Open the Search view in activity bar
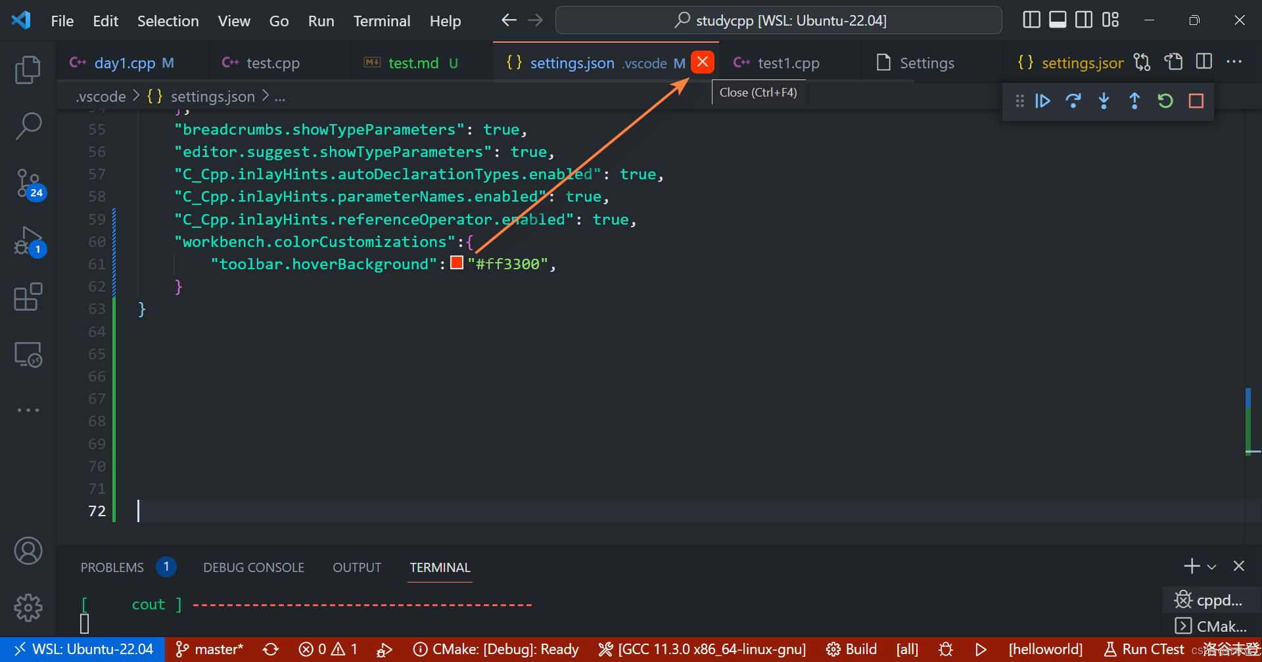Image resolution: width=1262 pixels, height=662 pixels. [x=28, y=125]
